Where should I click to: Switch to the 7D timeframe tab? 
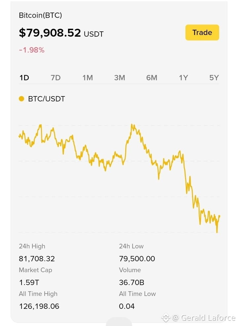pos(56,78)
